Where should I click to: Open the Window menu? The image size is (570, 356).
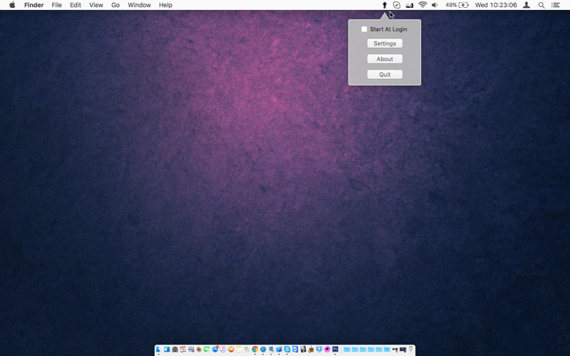139,5
